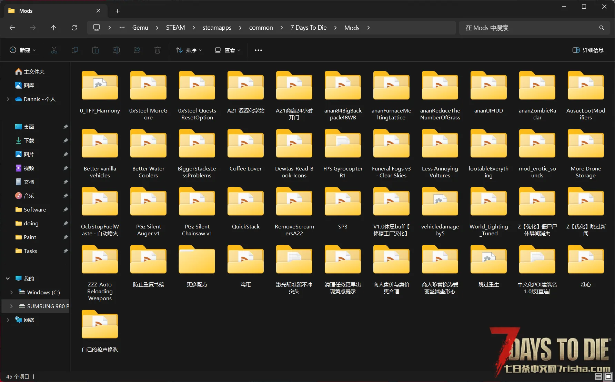Open a new tab with plus button
The width and height of the screenshot is (615, 382).
pyautogui.click(x=118, y=11)
